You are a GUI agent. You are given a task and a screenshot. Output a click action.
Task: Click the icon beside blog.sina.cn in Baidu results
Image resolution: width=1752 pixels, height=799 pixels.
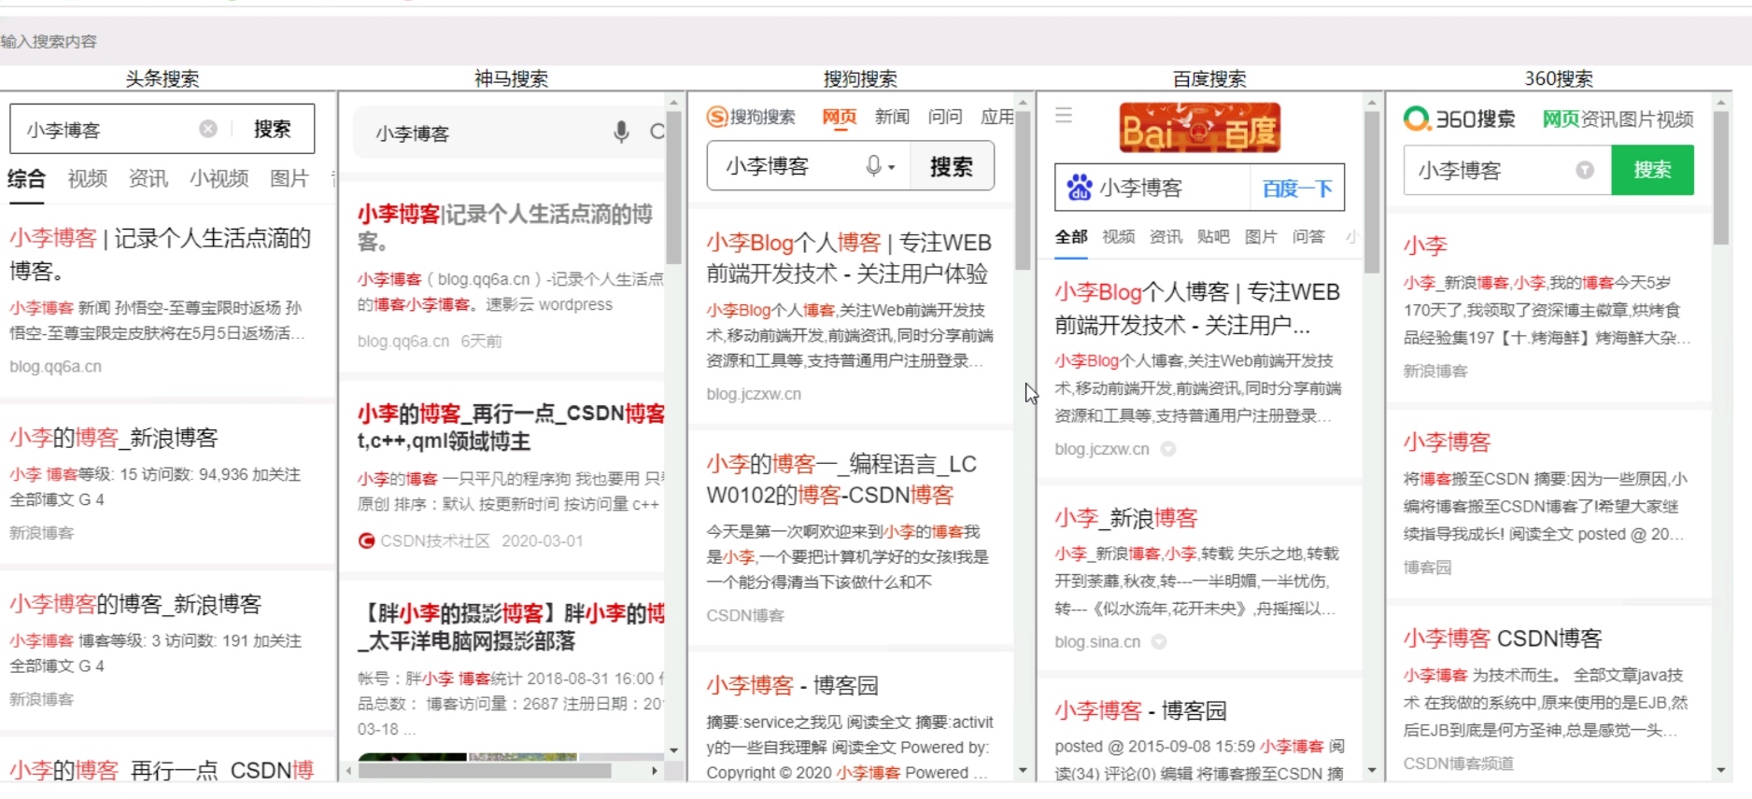pos(1159,642)
